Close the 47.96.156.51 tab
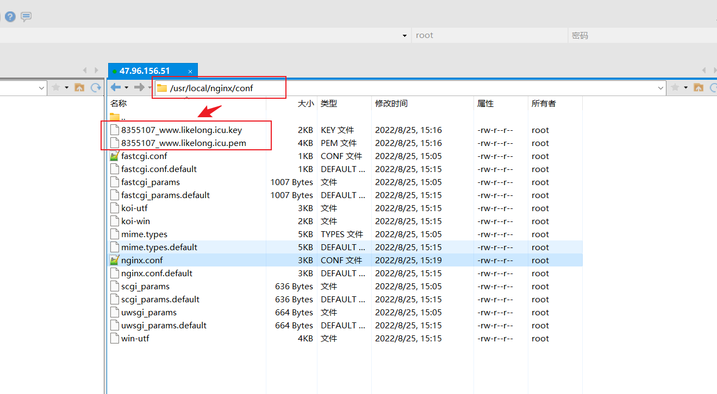 [x=190, y=71]
